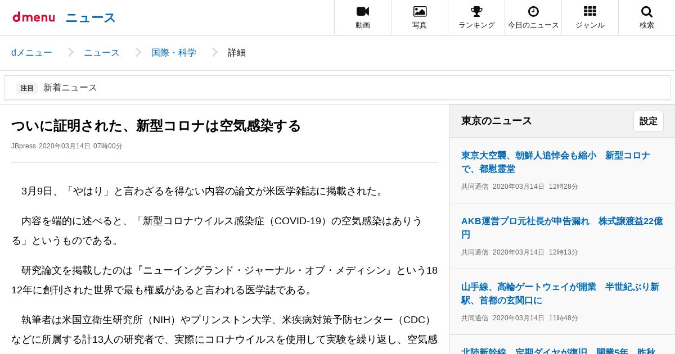Click article headline ついに証明された
The width and height of the screenshot is (675, 354).
156,126
